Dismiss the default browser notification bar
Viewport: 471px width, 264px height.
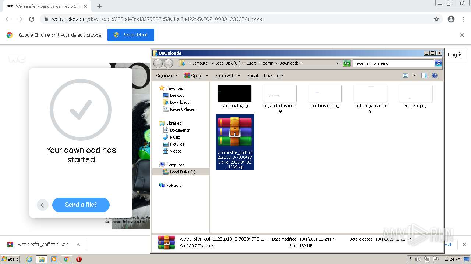462,35
